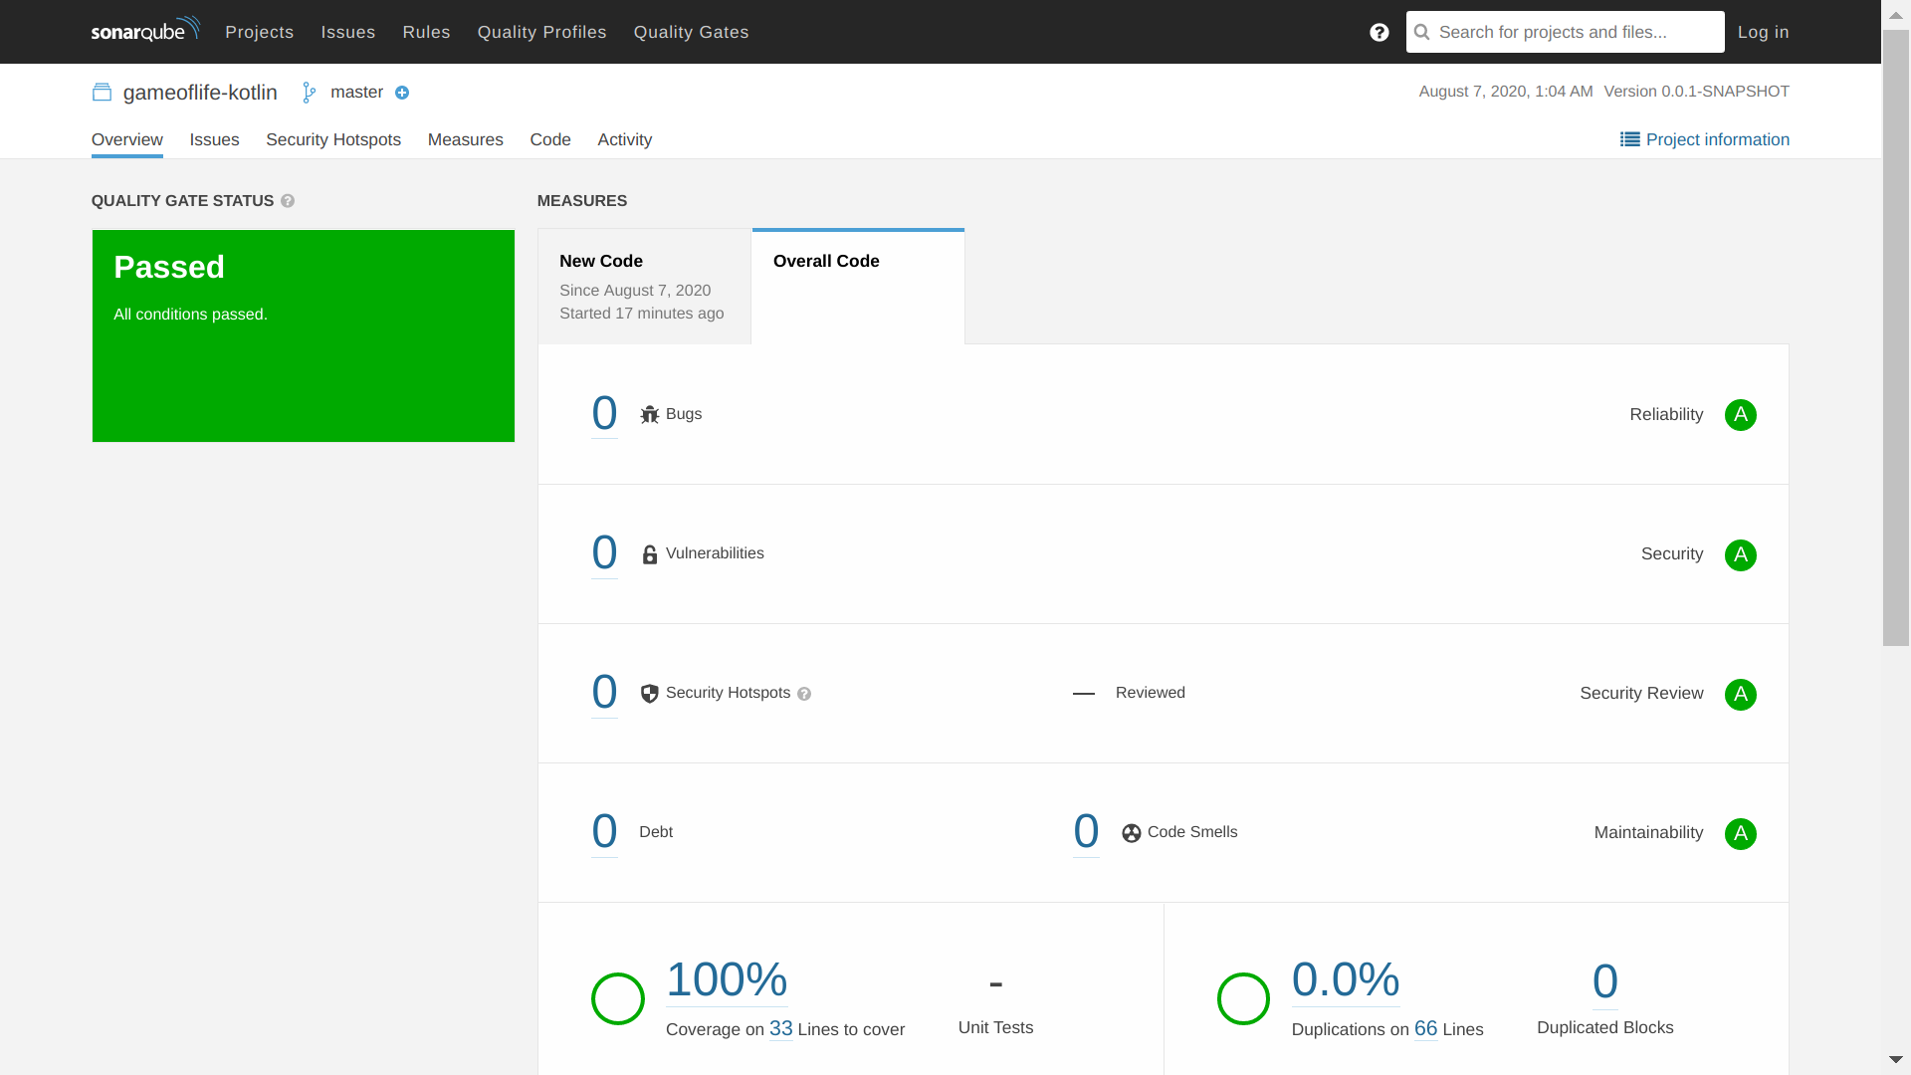Screen dimensions: 1911x1075
Task: Click the Security Hotspots help icon
Action: [804, 694]
